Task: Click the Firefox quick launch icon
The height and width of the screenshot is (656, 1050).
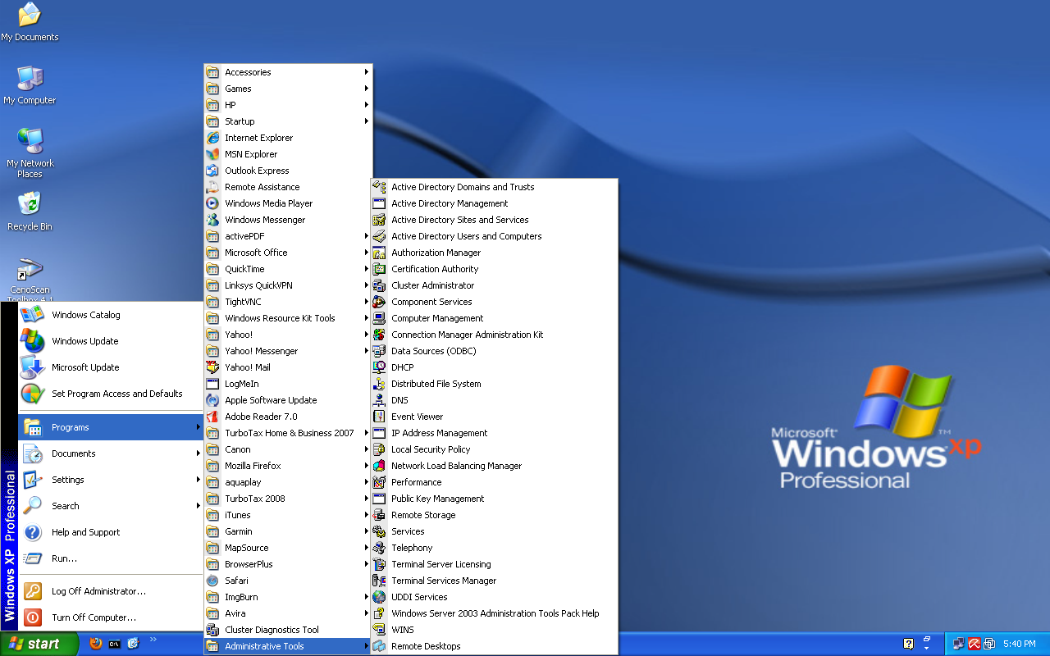Action: click(x=96, y=644)
